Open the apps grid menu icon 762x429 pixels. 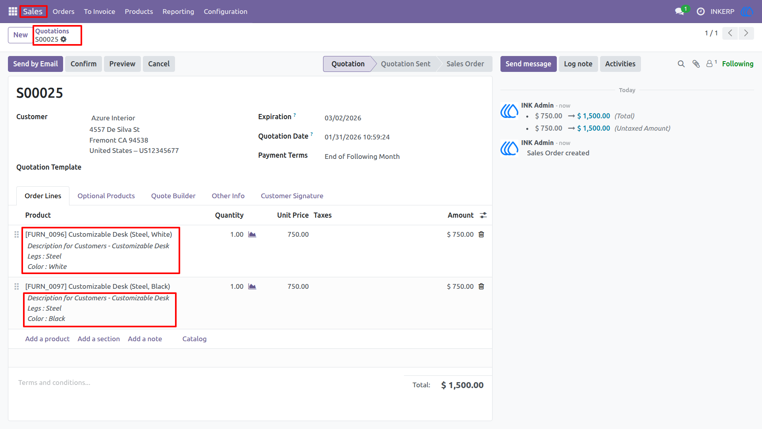[13, 12]
